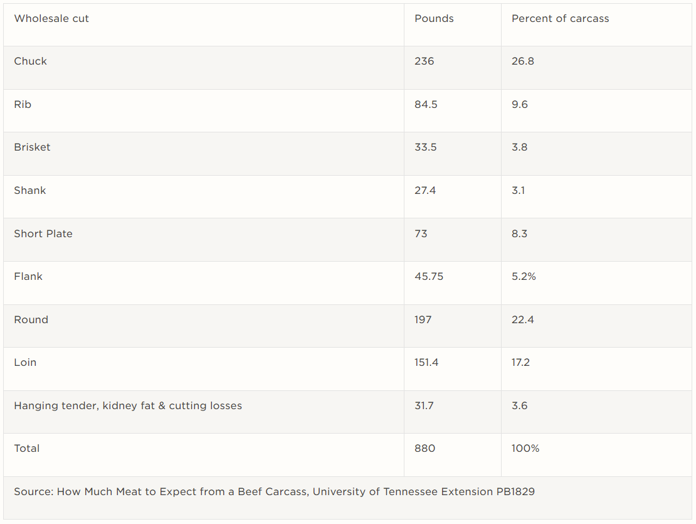Select Flank's 45.75 pounds value
Image resolution: width=696 pixels, height=524 pixels.
click(429, 277)
